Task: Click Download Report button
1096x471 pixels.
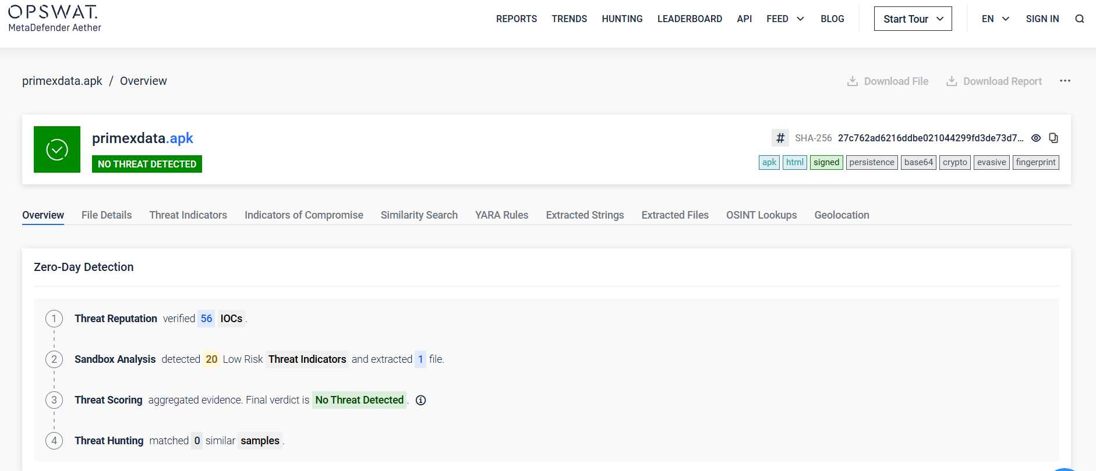Action: tap(994, 81)
